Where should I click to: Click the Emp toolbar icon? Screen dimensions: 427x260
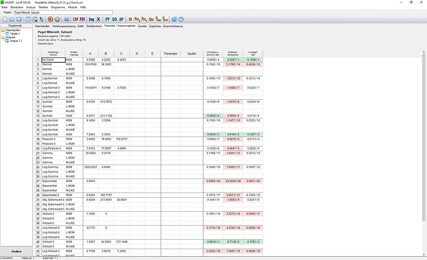91,19
